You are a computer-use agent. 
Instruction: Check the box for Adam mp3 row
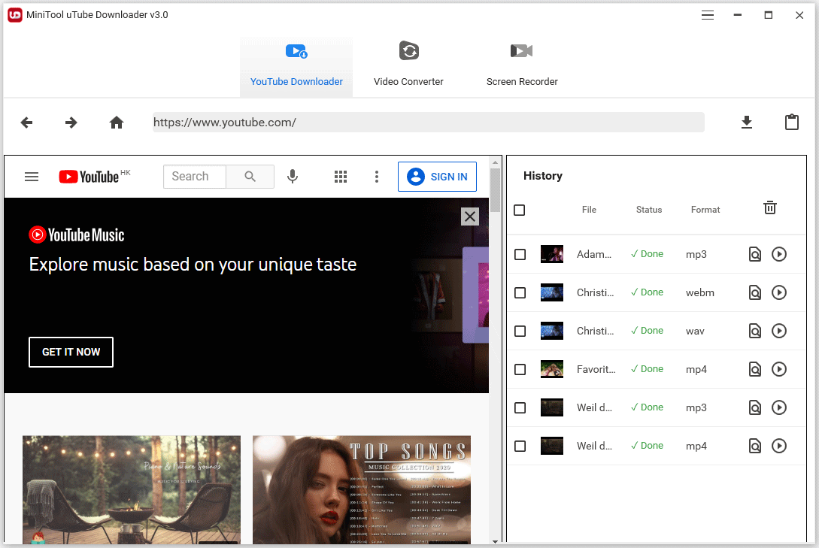click(x=520, y=255)
